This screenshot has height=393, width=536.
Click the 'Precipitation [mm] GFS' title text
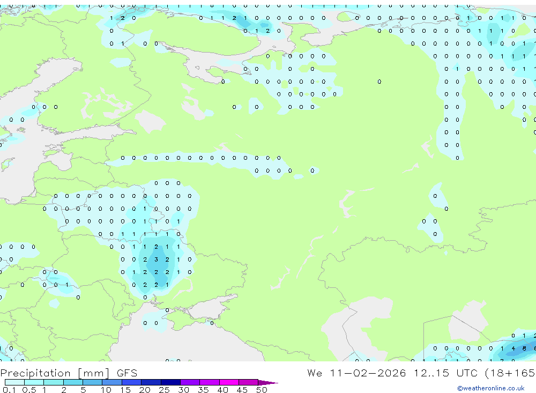tap(69, 373)
